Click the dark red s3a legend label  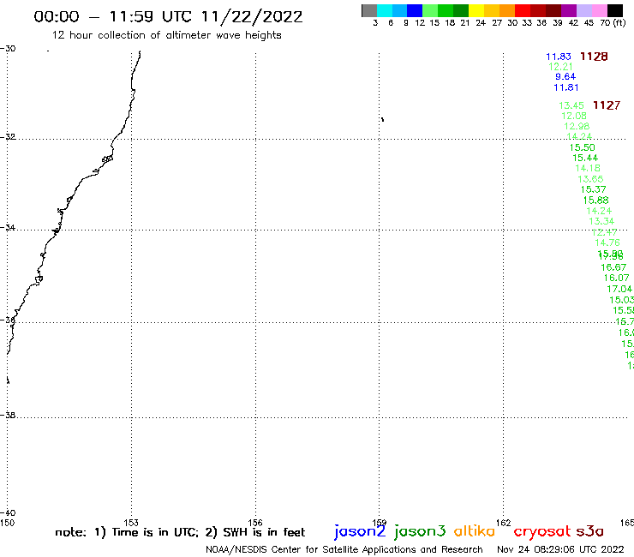coord(590,531)
